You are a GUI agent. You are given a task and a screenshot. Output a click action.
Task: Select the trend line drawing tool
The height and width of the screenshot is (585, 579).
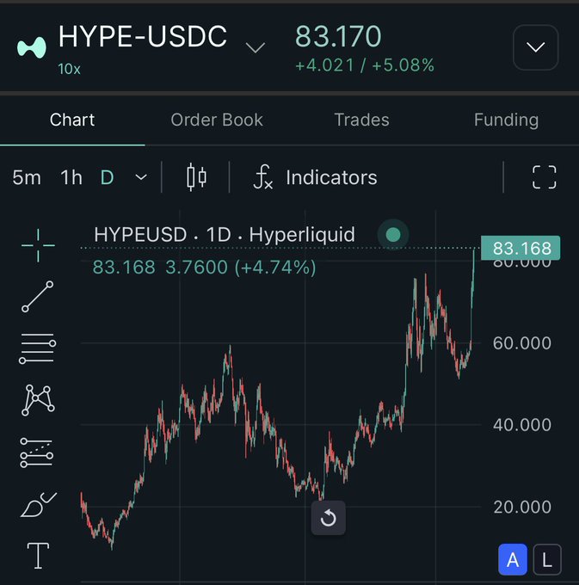[37, 297]
